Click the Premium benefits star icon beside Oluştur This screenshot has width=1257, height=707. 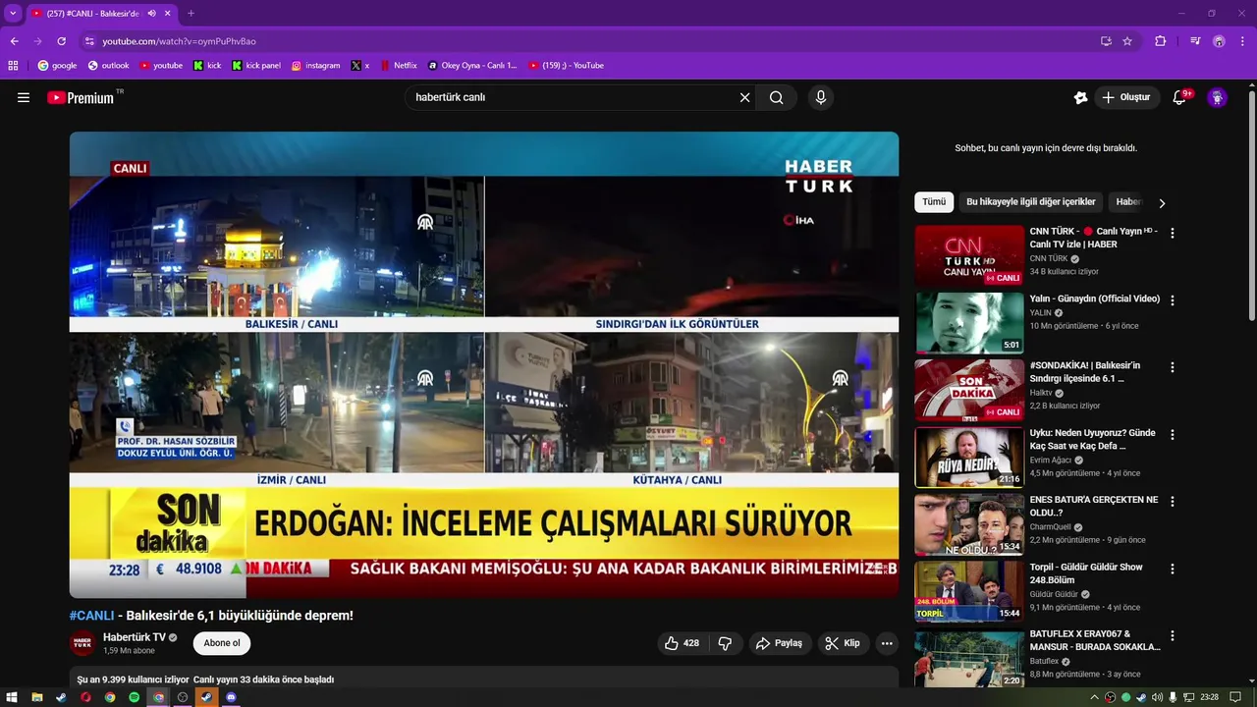click(1080, 97)
